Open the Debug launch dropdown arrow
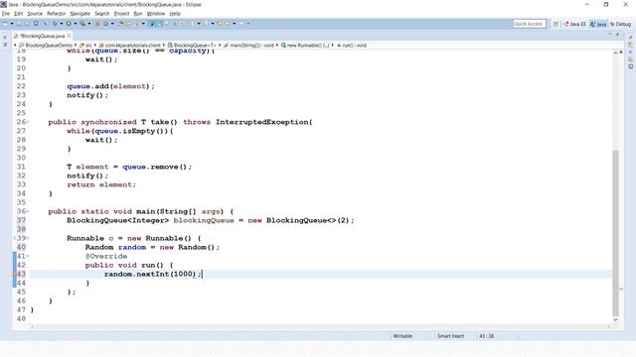The width and height of the screenshot is (636, 357). 62,24
